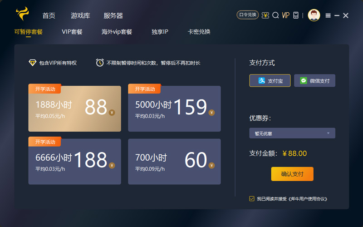Choose 微信支付 WeChat payment method
The image size is (363, 227).
click(x=314, y=81)
